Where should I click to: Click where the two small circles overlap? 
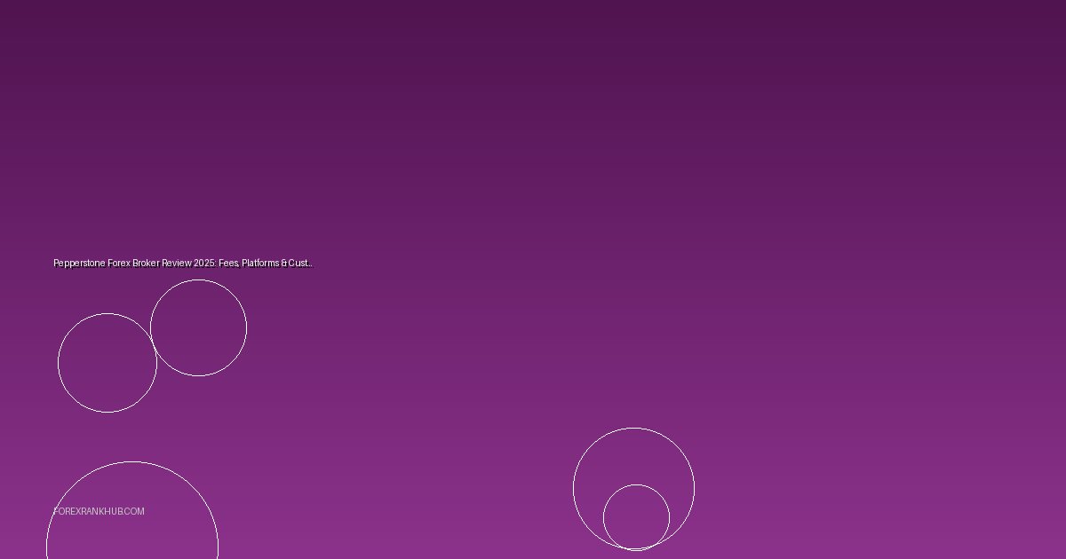click(154, 343)
